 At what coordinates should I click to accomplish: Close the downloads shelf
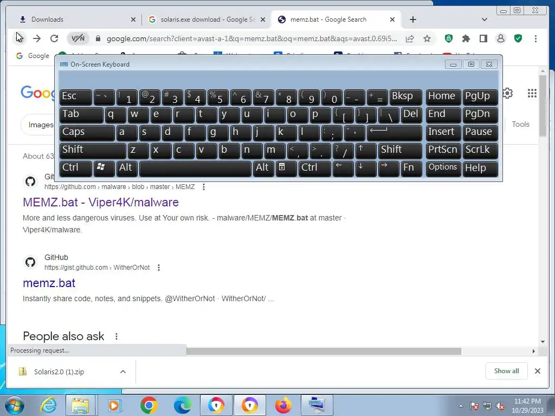coord(537,370)
